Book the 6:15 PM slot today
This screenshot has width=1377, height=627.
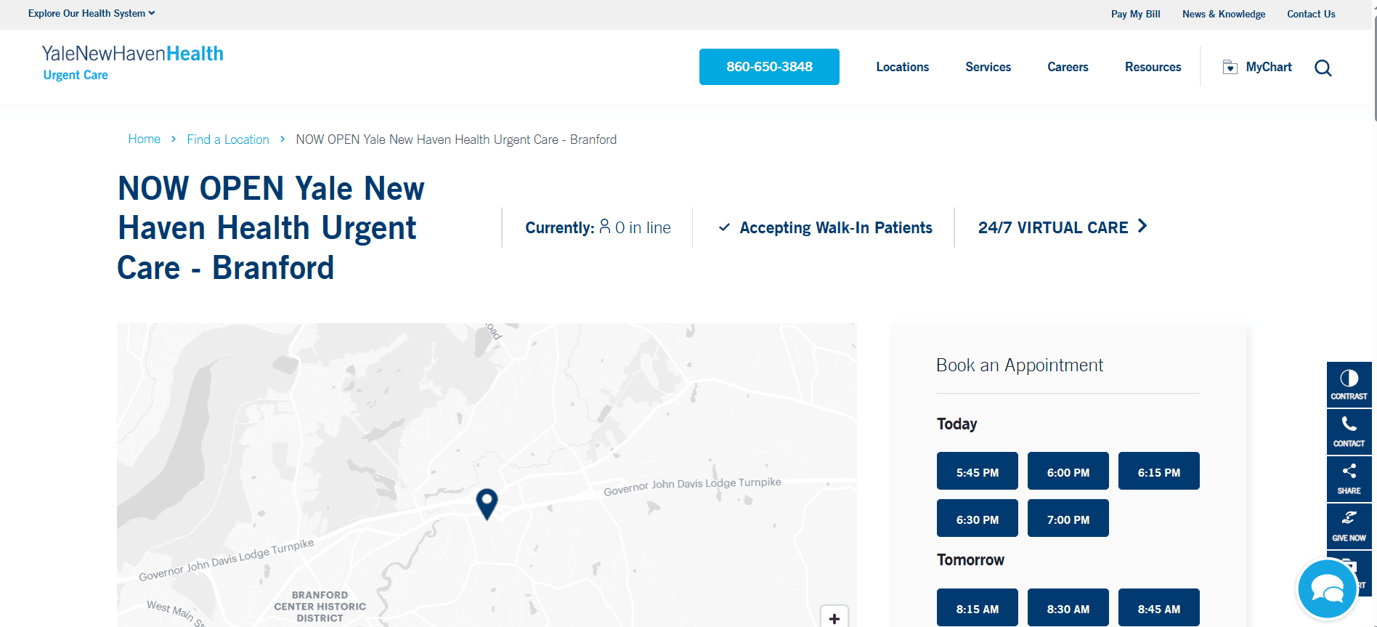coord(1159,471)
